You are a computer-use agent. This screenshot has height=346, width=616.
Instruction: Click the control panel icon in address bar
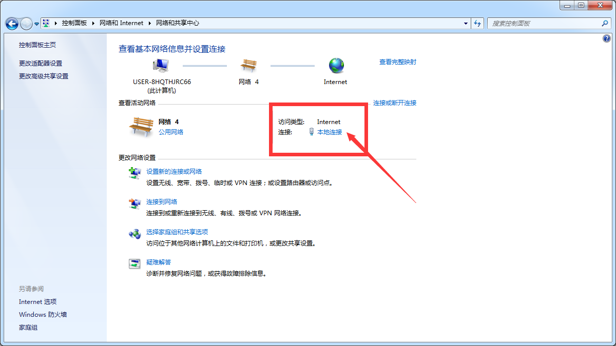point(46,23)
